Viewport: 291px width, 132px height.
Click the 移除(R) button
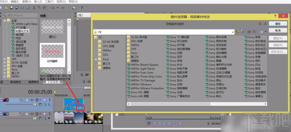(x=278, y=45)
